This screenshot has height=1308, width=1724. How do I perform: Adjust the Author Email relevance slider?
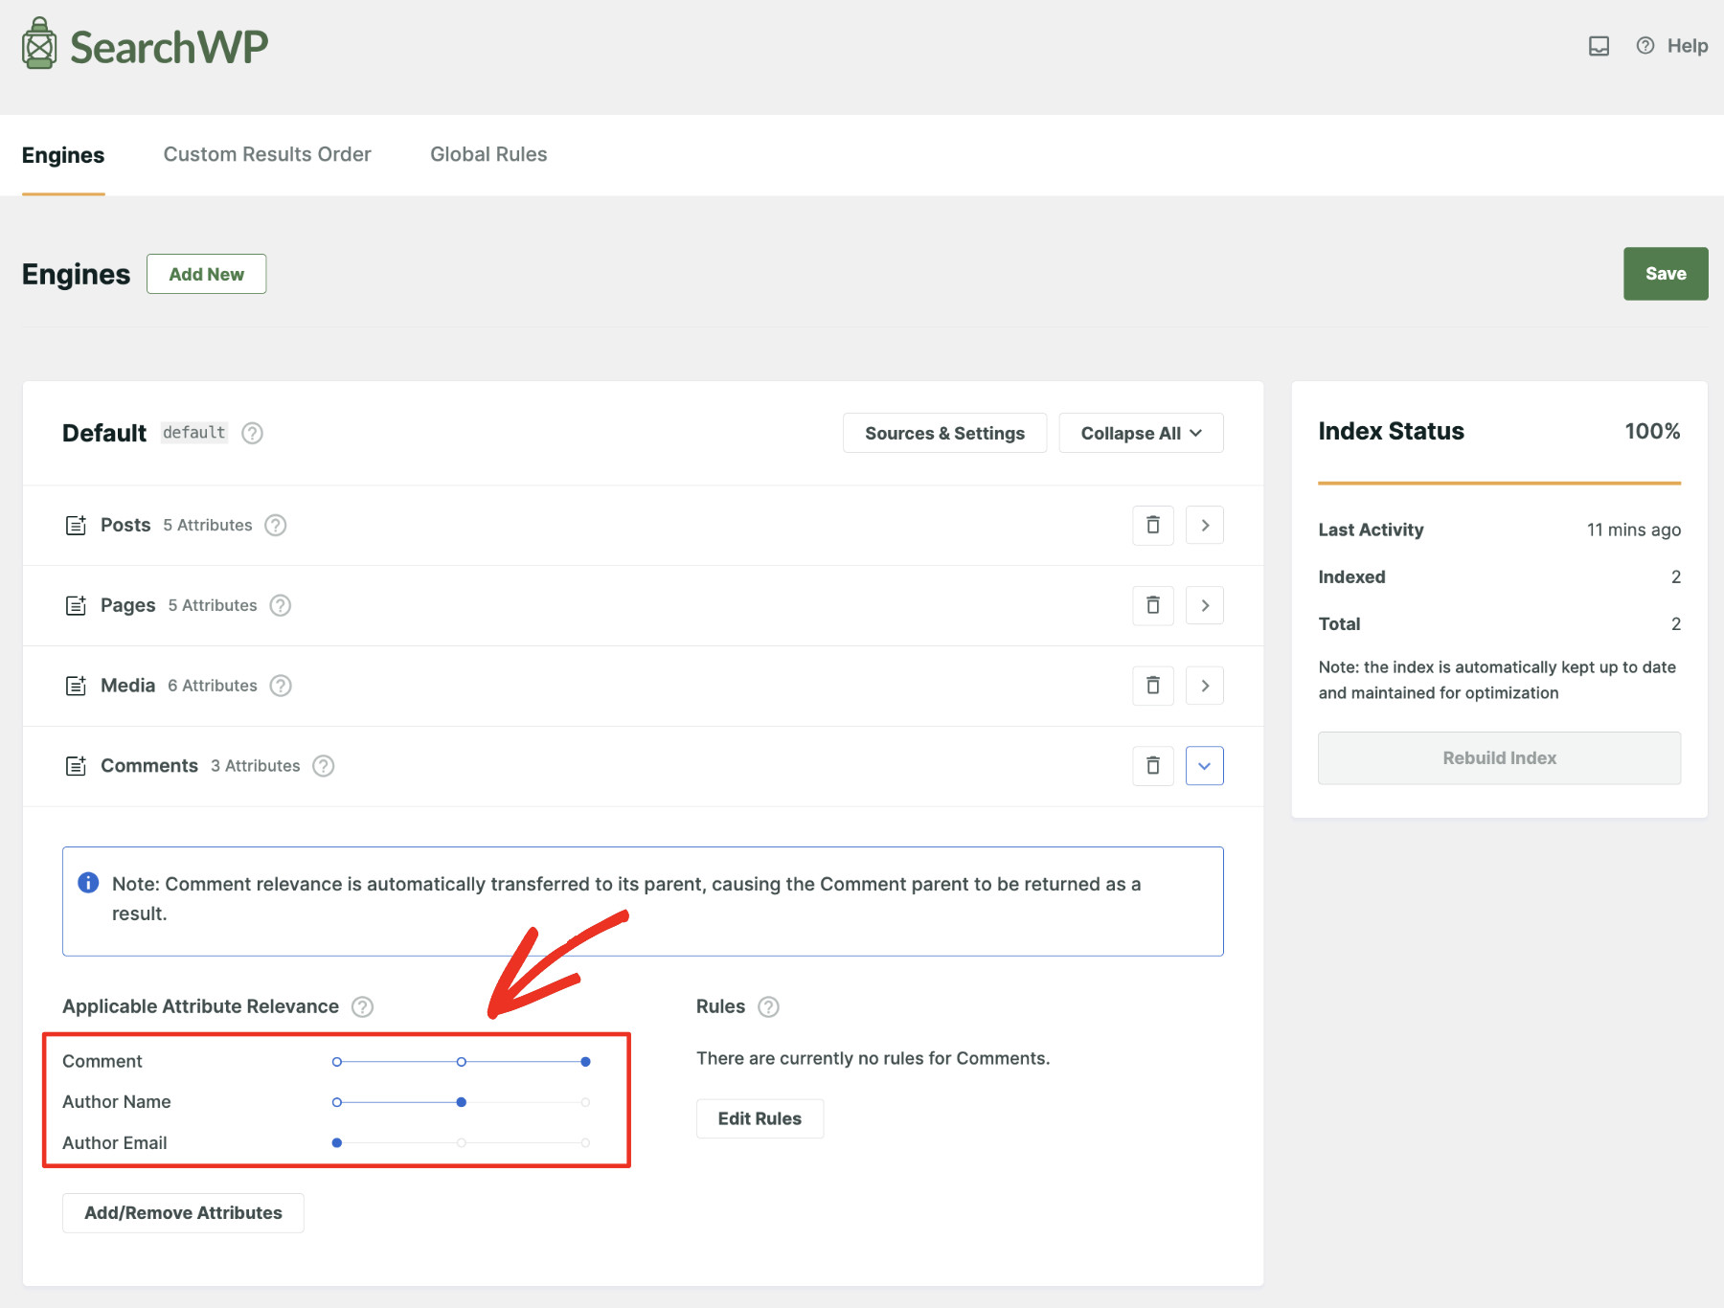336,1142
